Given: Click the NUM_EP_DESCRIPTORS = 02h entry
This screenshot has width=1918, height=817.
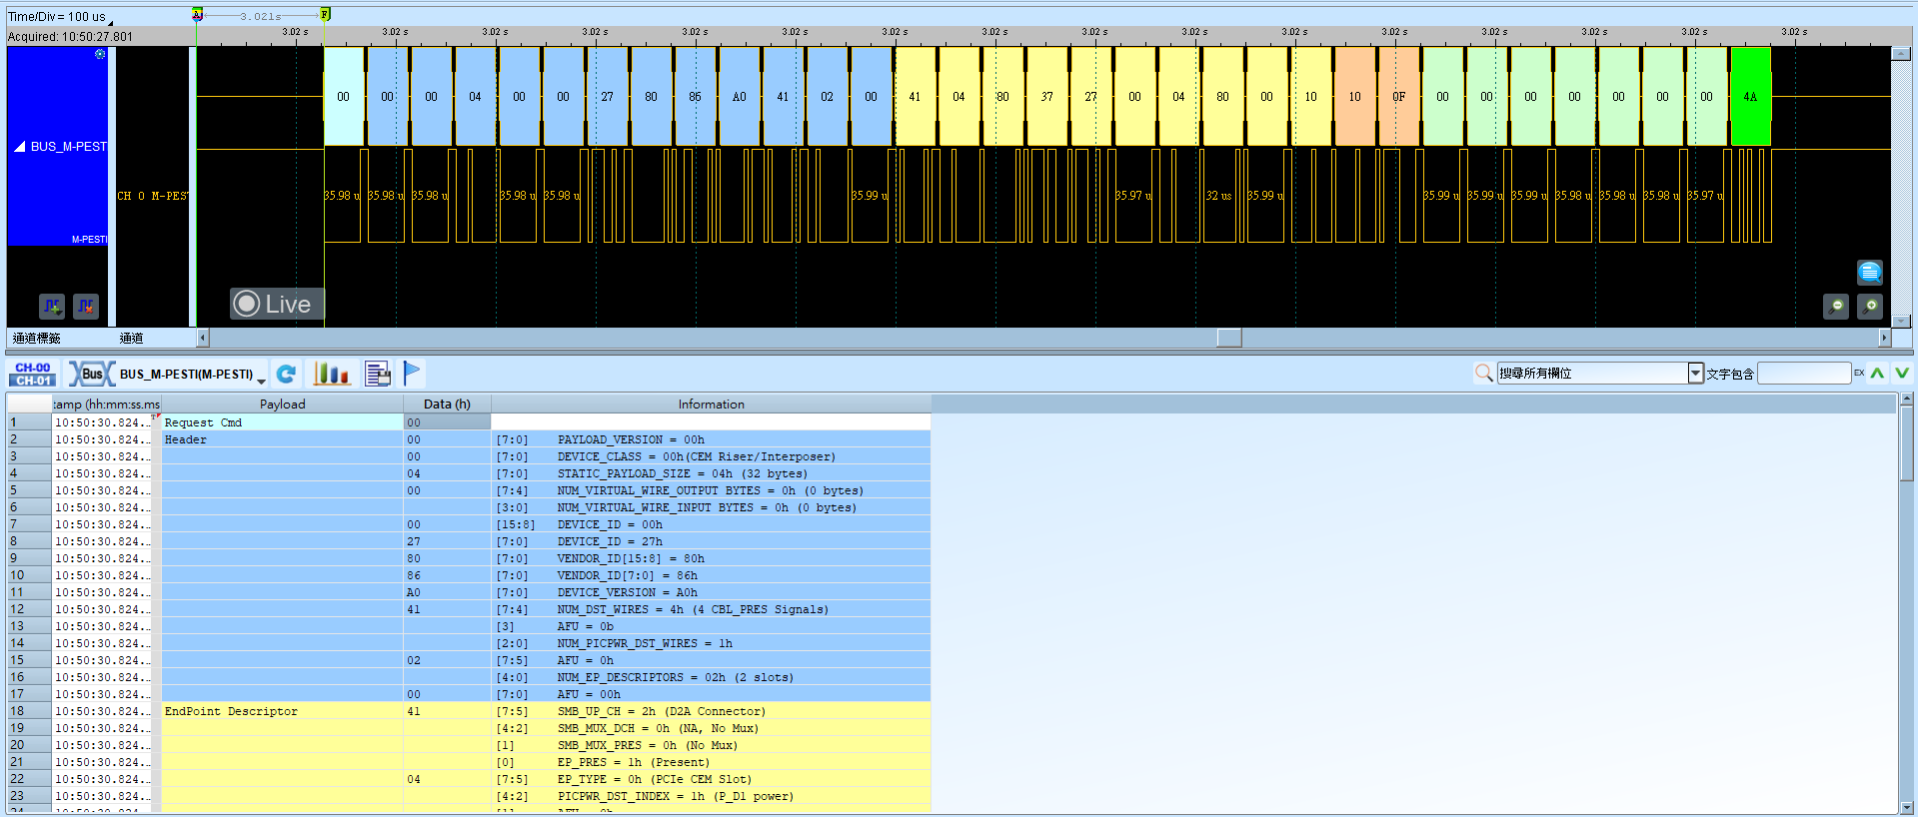Looking at the screenshot, I should click(x=675, y=677).
